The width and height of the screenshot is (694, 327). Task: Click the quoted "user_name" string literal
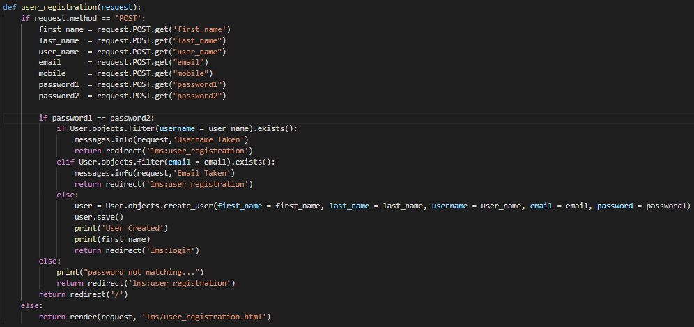(199, 52)
